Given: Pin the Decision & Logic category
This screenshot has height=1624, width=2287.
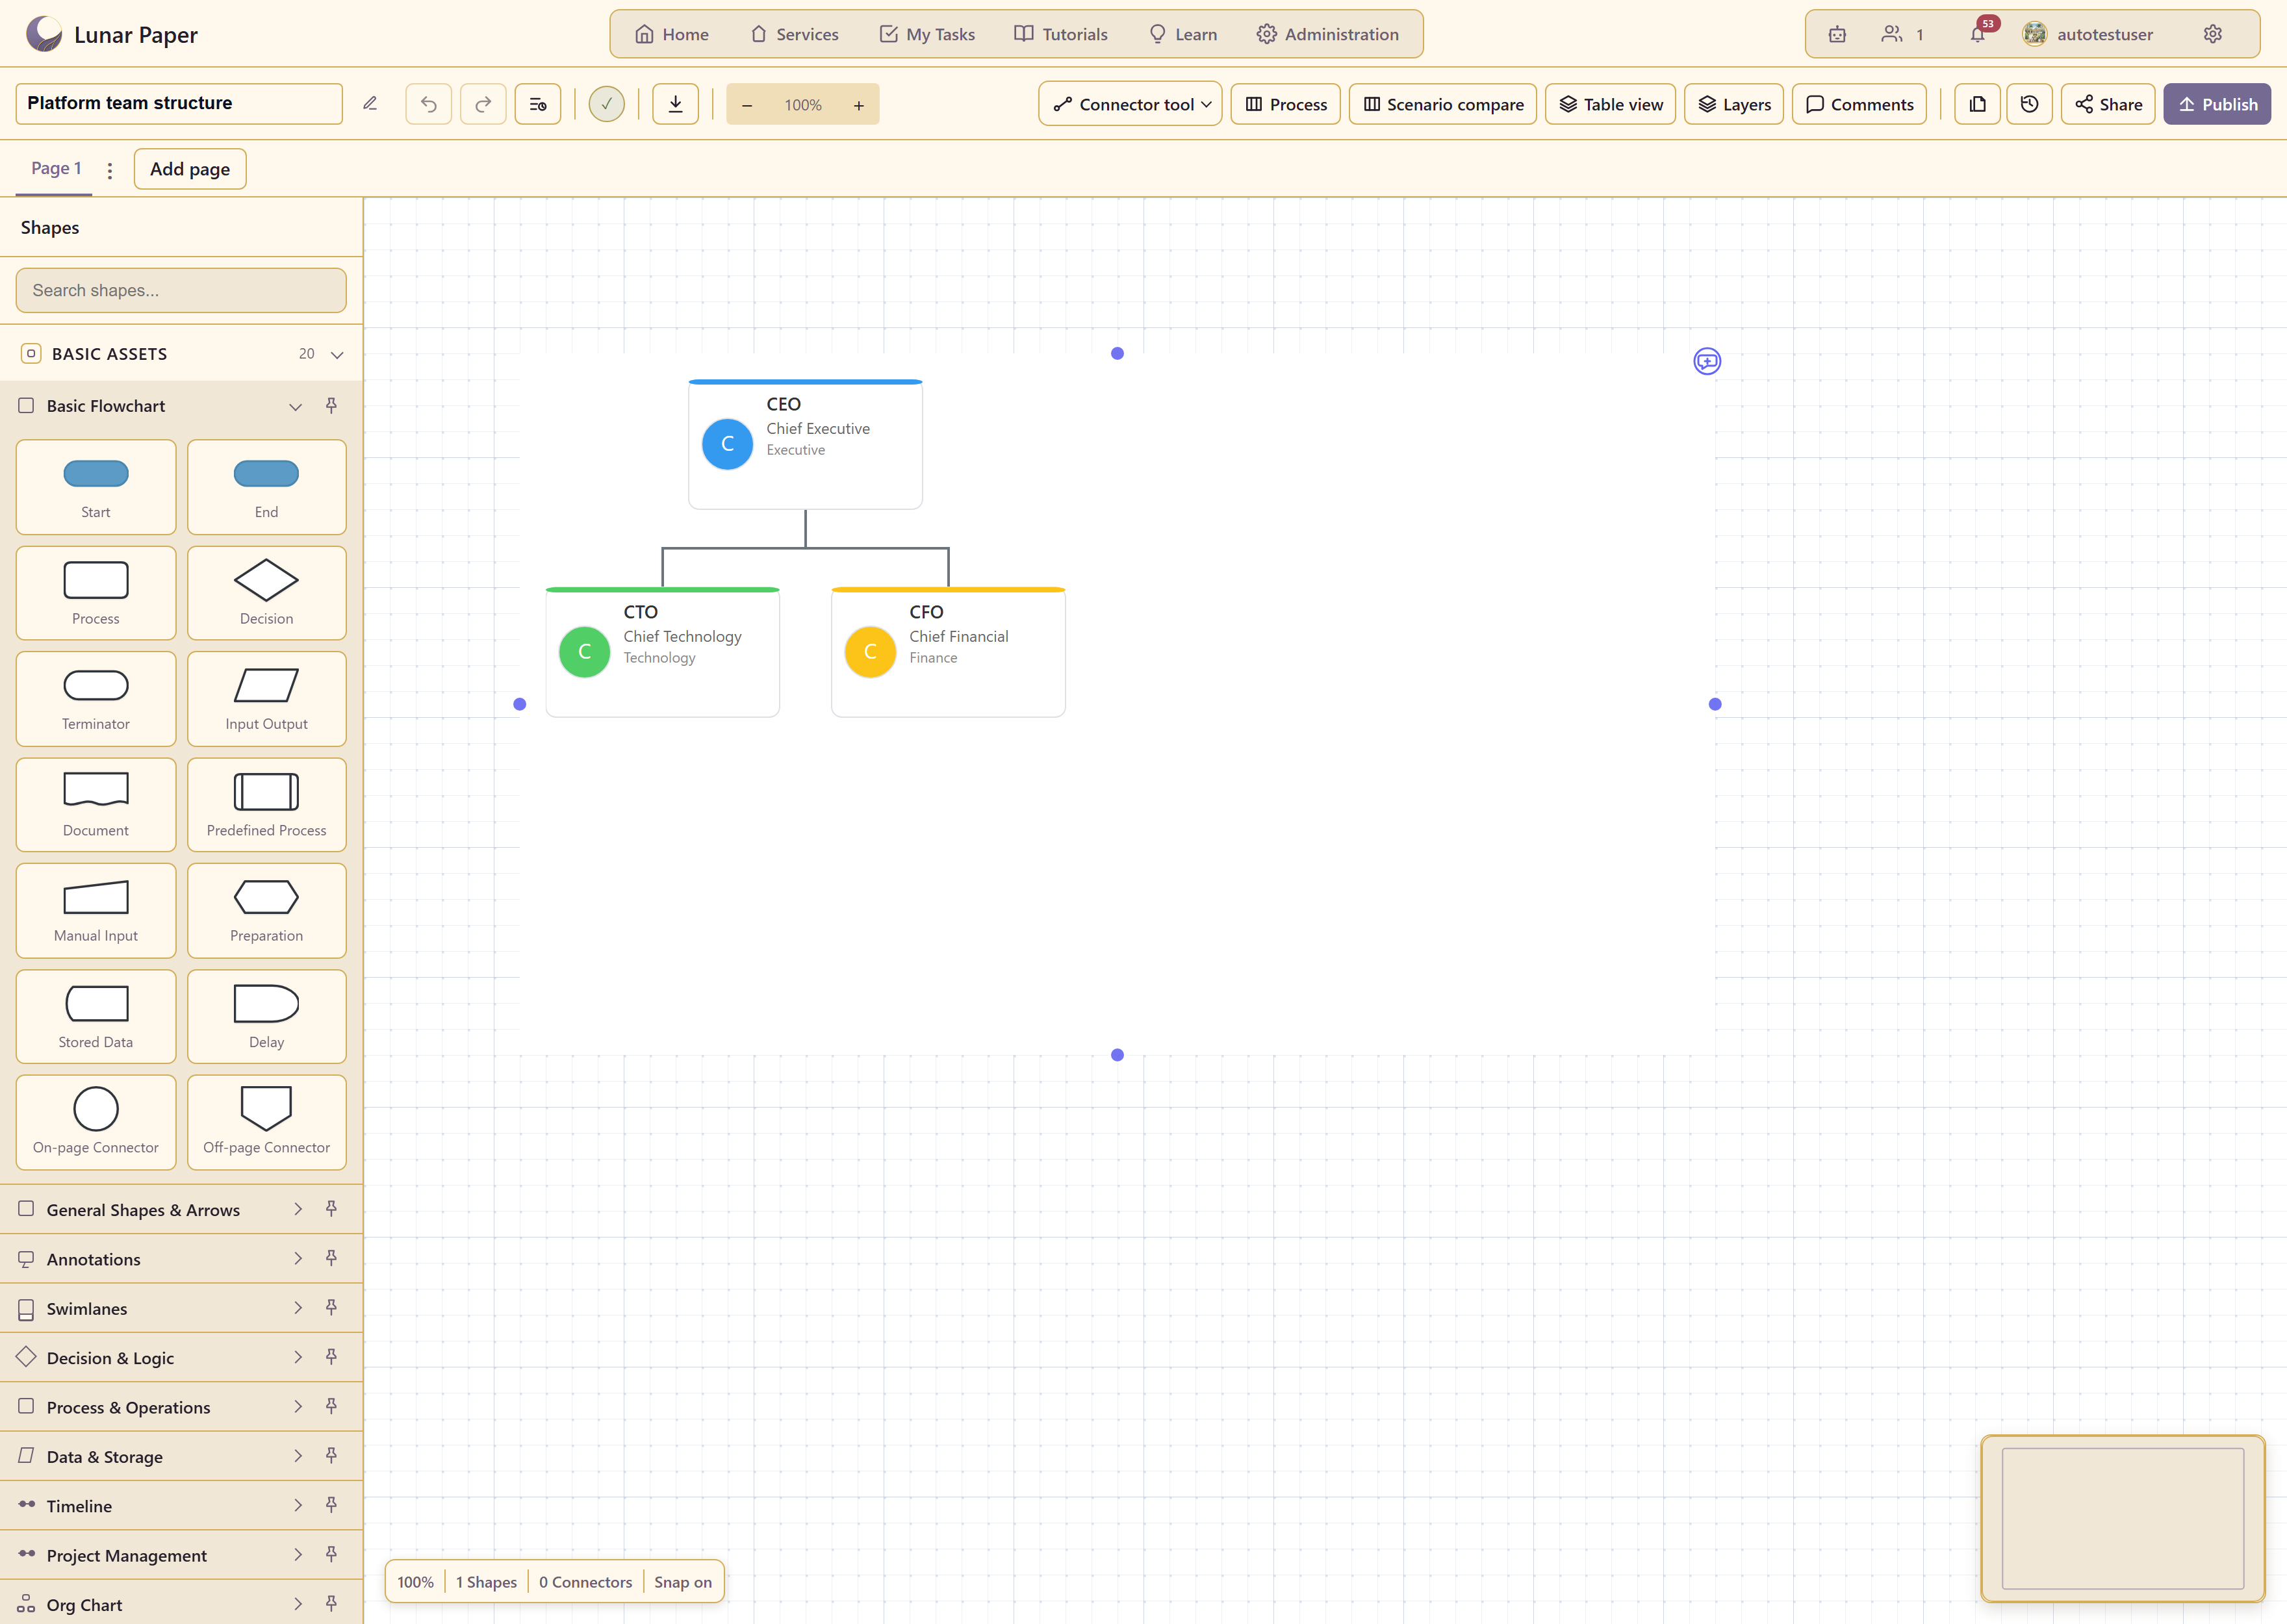Looking at the screenshot, I should click(x=331, y=1357).
